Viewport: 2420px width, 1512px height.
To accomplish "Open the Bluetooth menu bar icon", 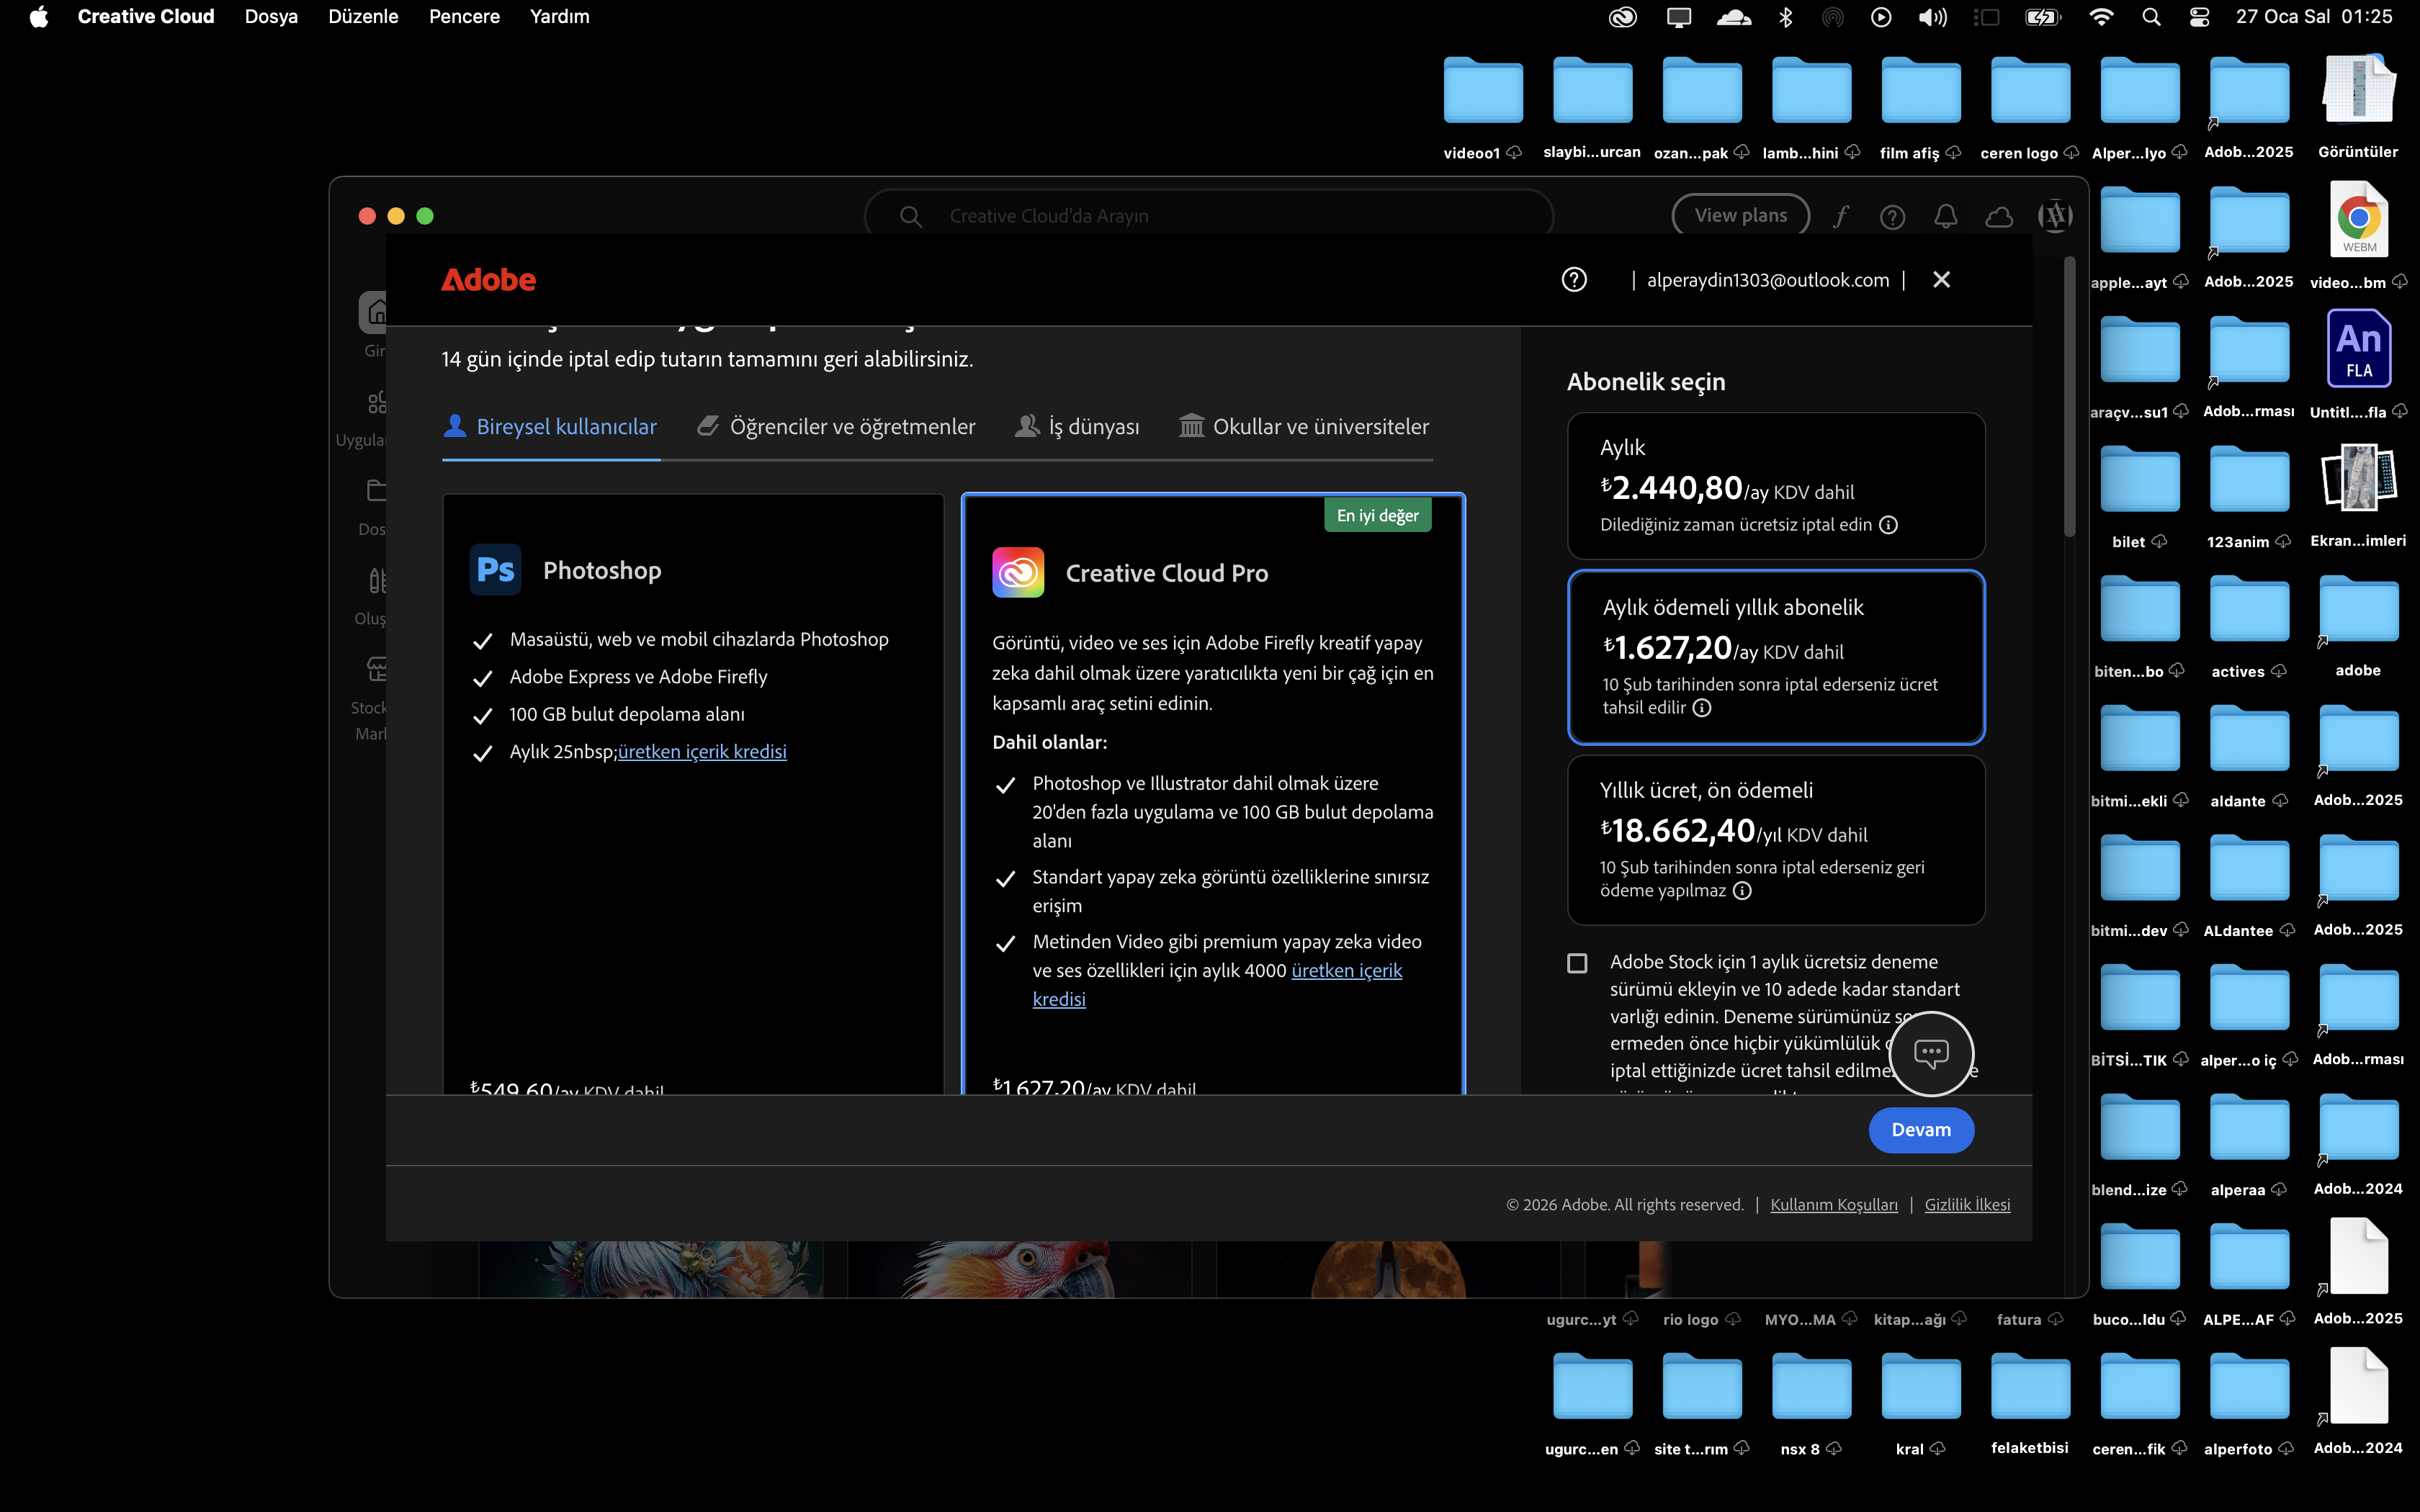I will [1785, 17].
